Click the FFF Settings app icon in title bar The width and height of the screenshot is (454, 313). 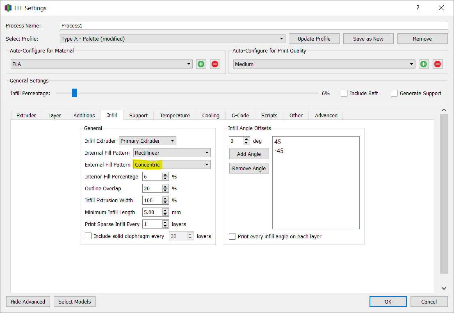[8, 8]
